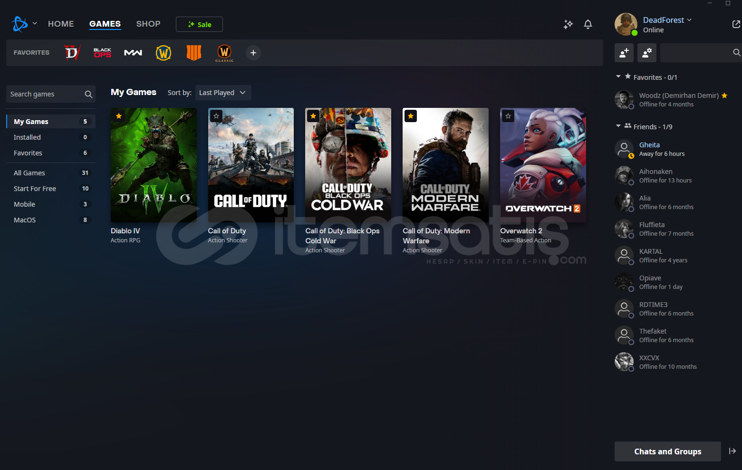742x470 pixels.
Task: Click the search games magnifier icon
Action: [88, 94]
